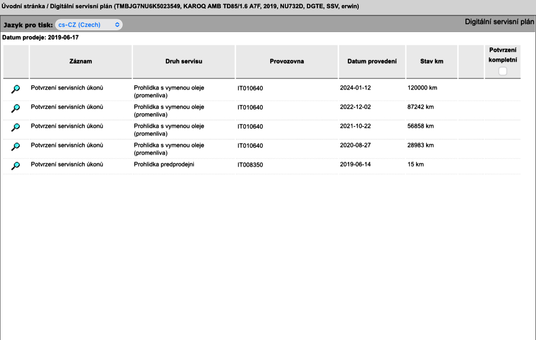Click the Úvodní stránka breadcrumb link

pos(23,6)
